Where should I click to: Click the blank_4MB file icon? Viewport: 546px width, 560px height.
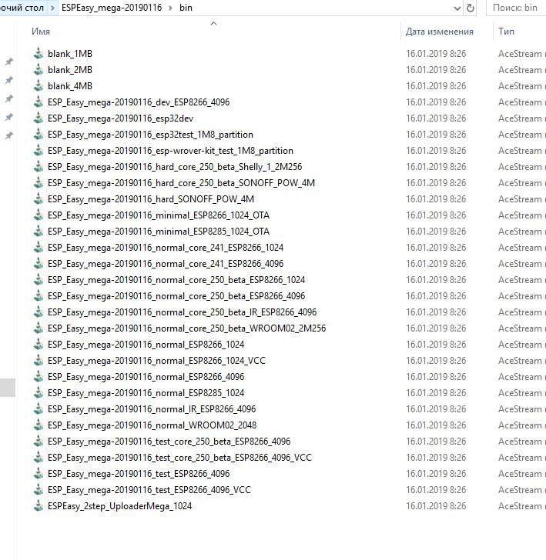(x=39, y=85)
